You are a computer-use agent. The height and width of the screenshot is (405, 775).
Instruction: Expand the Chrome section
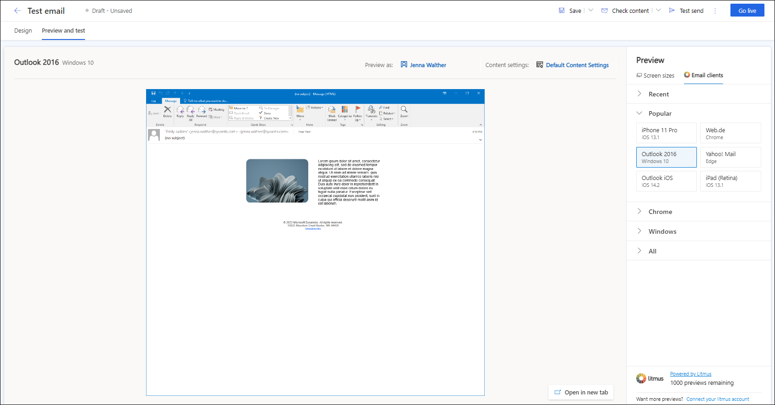tap(699, 212)
